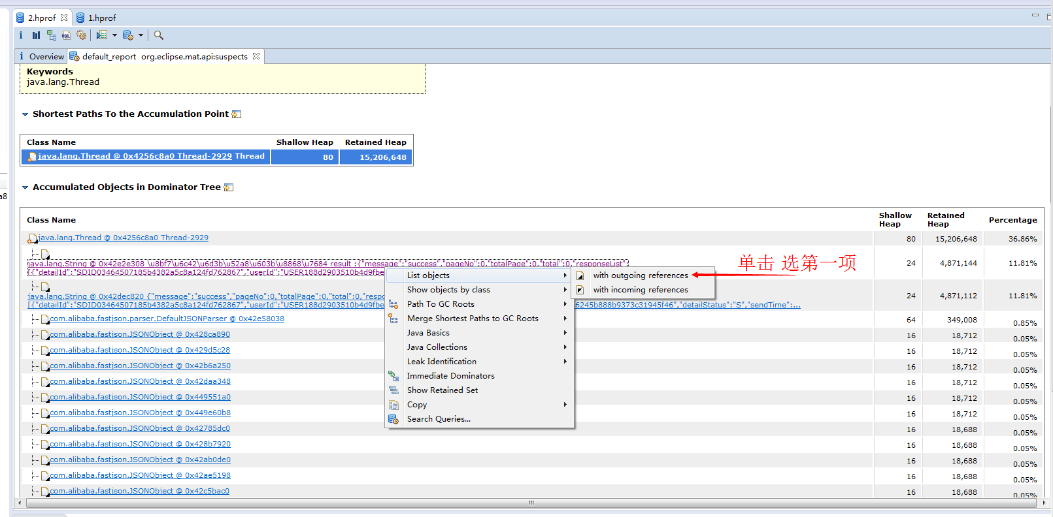Select the default_report suspects tab

click(165, 56)
